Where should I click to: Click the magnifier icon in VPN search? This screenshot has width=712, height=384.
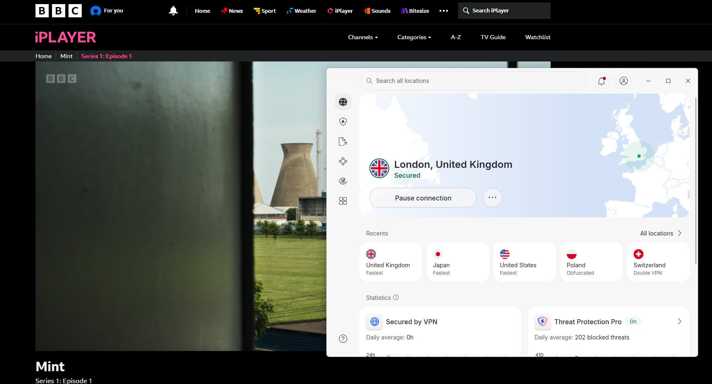pos(369,81)
